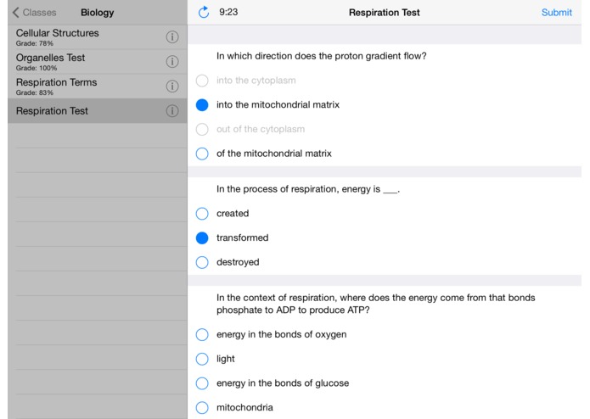Pick the 'light' answer option
The width and height of the screenshot is (590, 419).
(202, 359)
